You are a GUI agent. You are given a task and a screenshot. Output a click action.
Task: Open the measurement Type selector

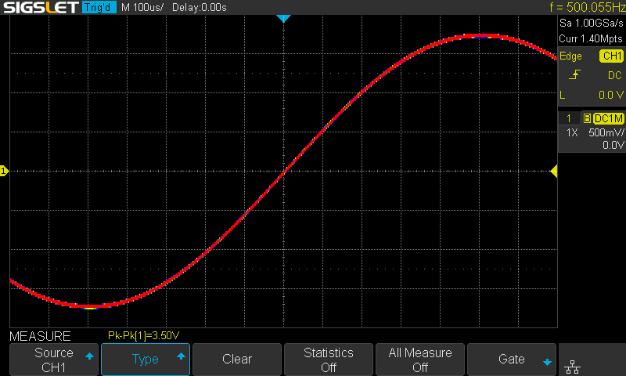146,360
